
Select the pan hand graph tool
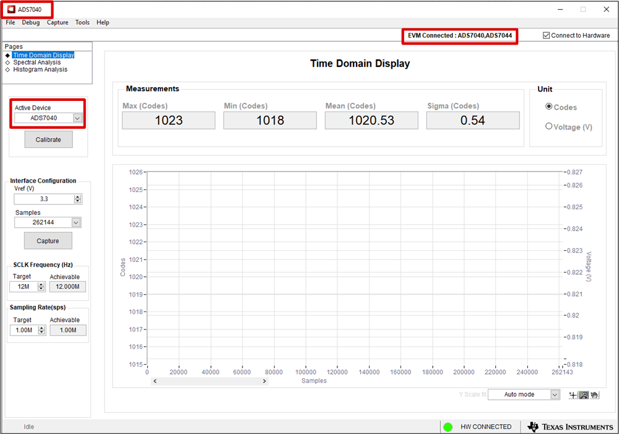click(594, 395)
